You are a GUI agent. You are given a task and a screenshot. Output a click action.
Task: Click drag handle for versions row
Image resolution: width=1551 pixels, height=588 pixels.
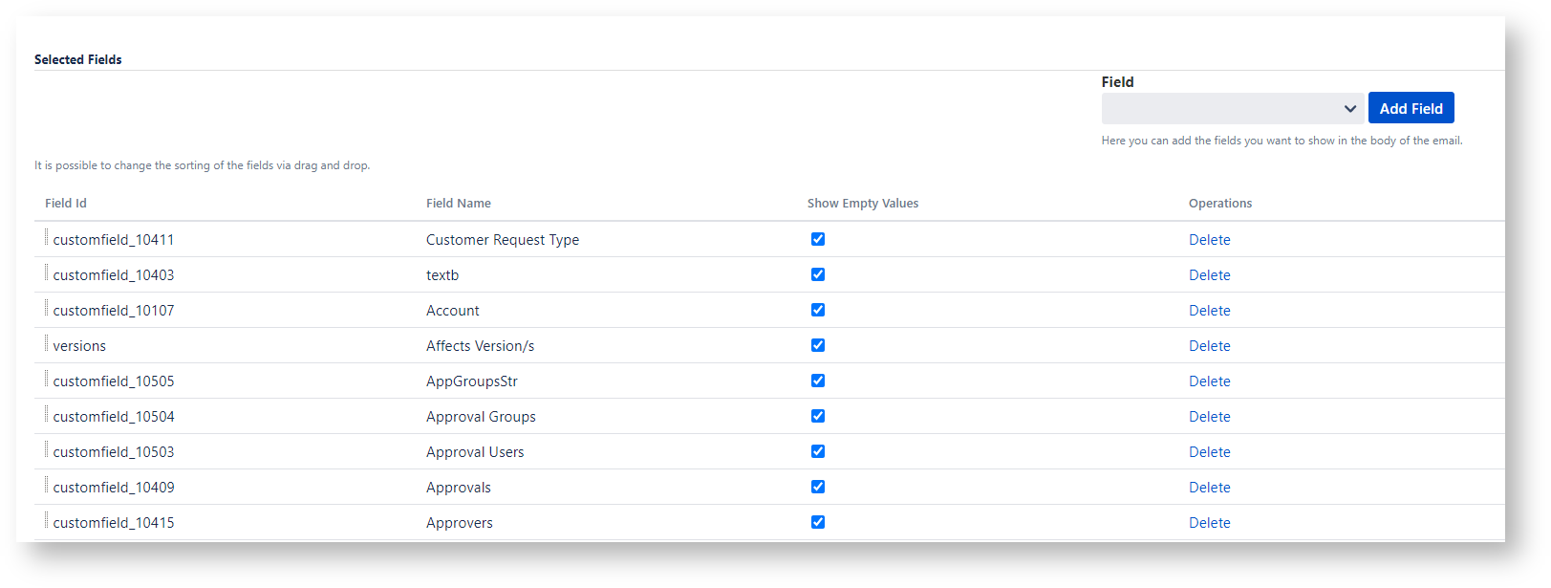[46, 344]
